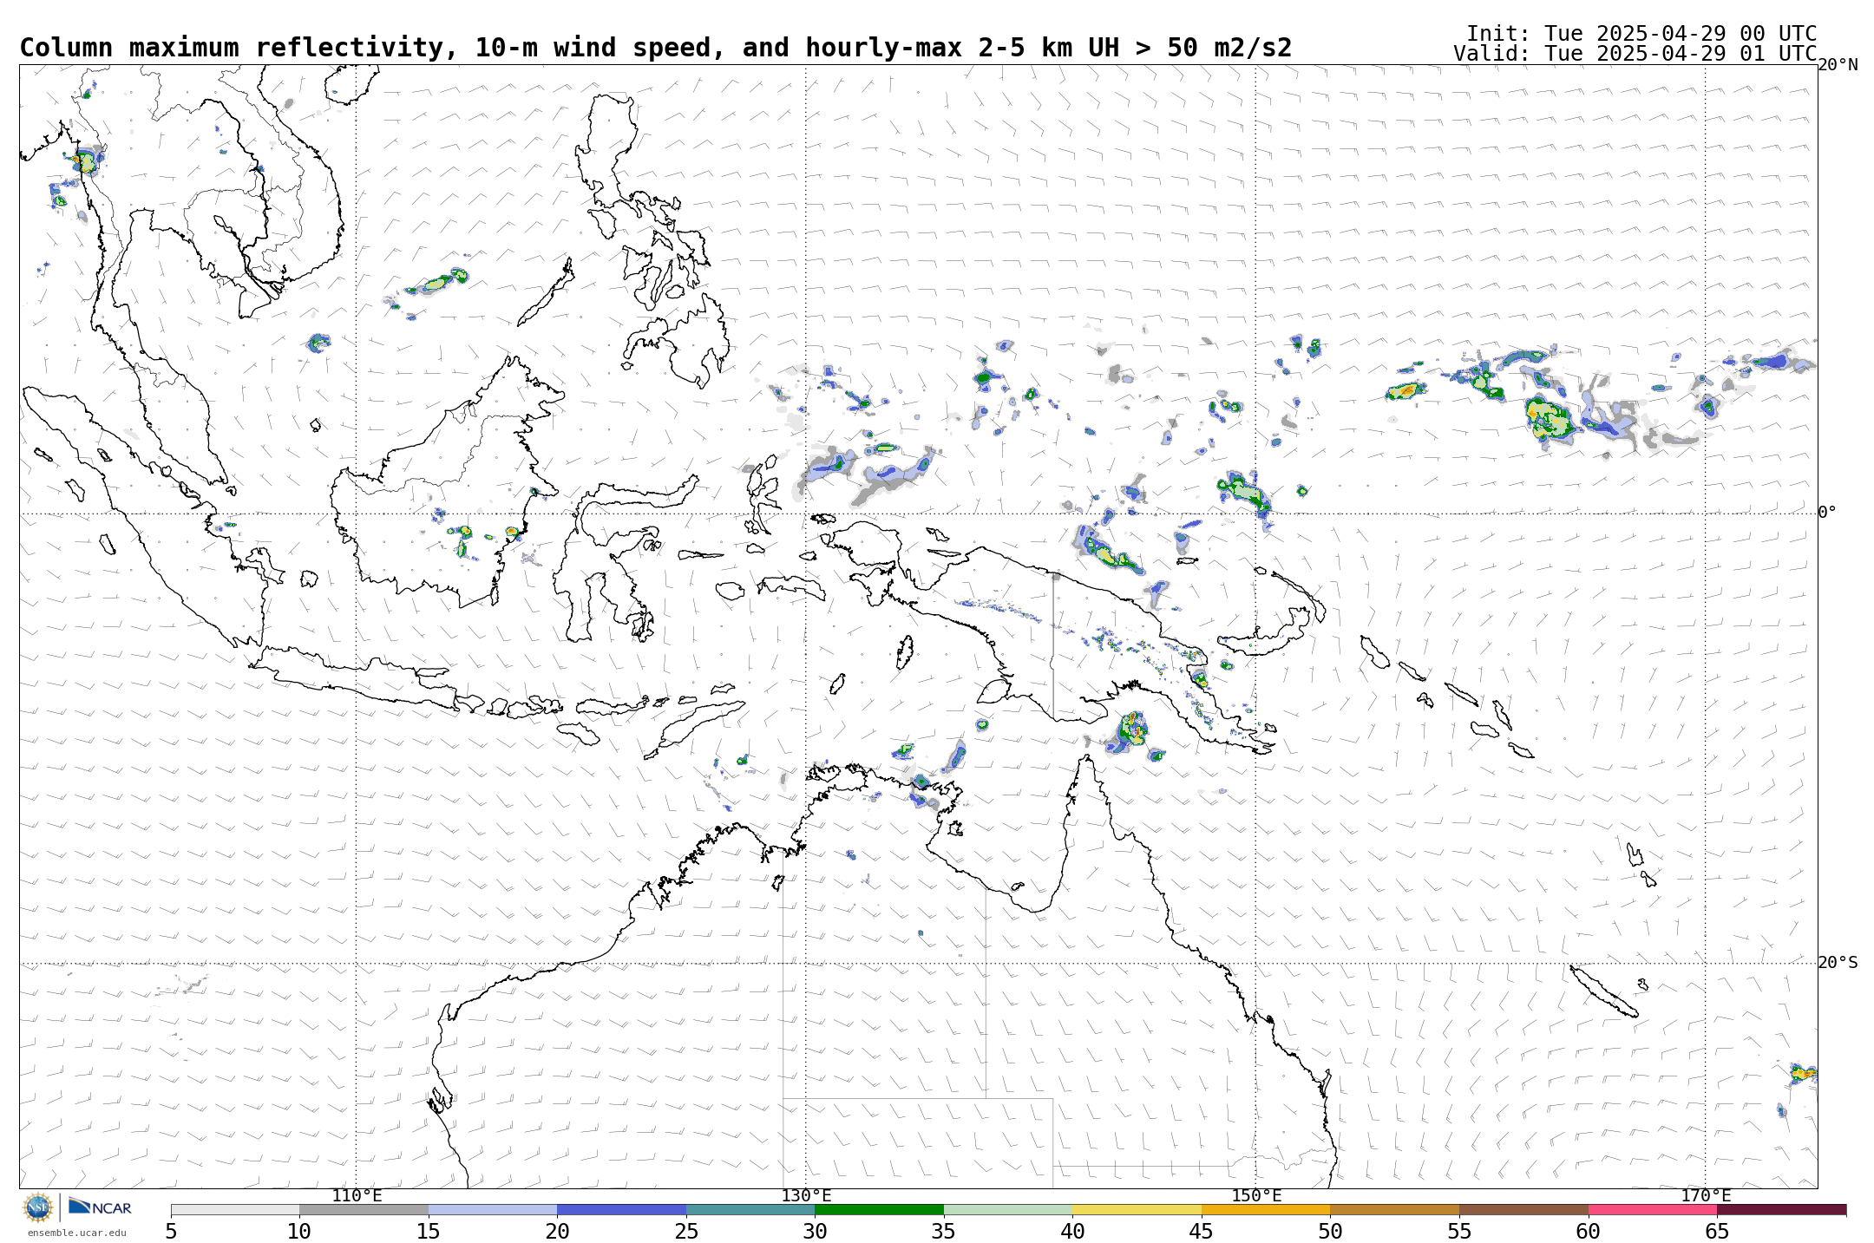Click the 40-45 dBZ yellow swatch
The image size is (1874, 1243).
[x=1137, y=1209]
